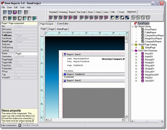Click the Name property value field
Screen dimensions: 167x130
point(26,54)
